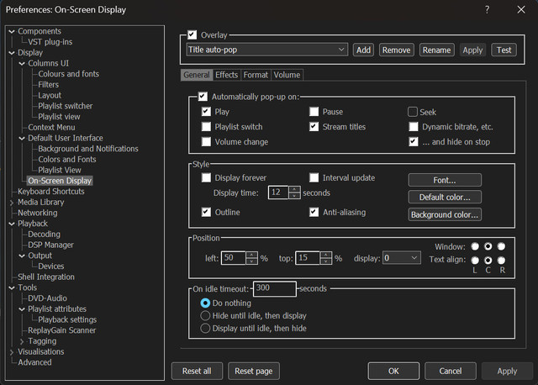Collapse the Components tree node

tap(12, 32)
